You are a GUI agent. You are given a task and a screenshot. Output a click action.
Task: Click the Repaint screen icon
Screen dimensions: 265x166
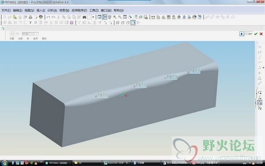[x=99, y=17]
